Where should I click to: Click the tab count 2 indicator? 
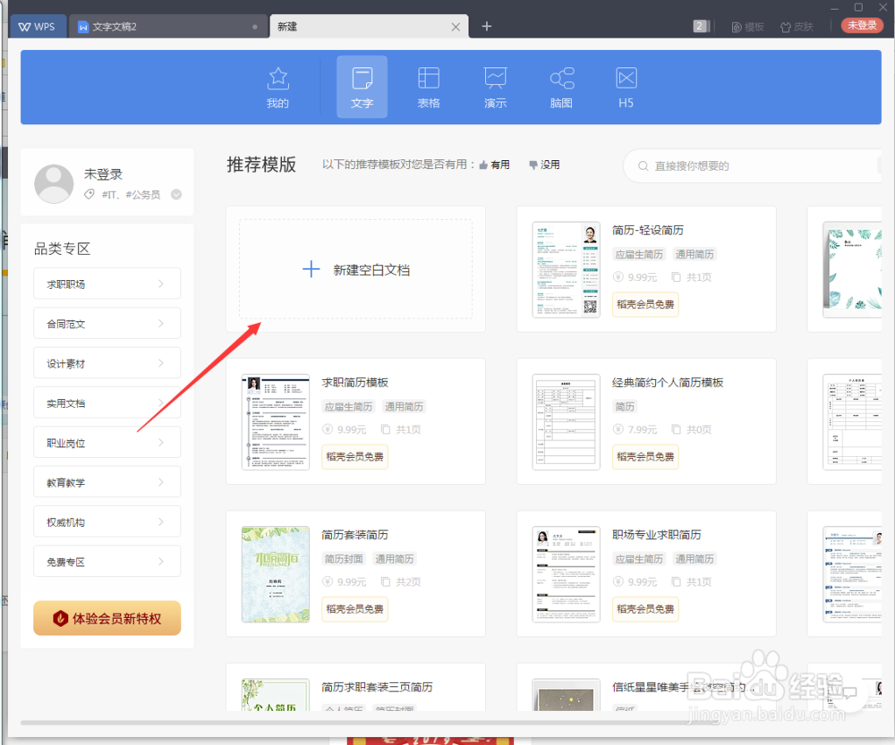[x=700, y=26]
